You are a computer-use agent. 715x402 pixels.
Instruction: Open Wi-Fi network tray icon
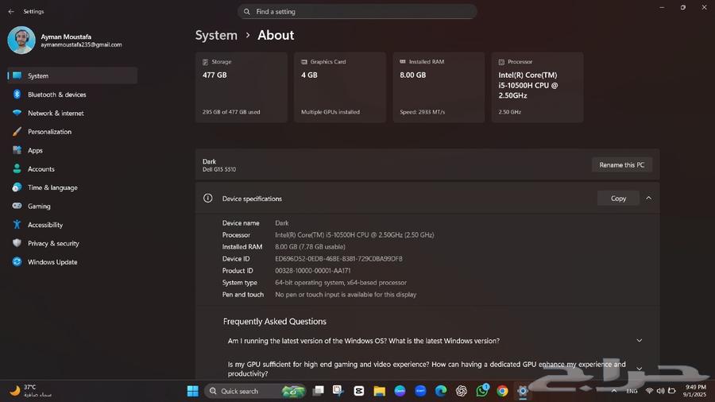(x=649, y=391)
